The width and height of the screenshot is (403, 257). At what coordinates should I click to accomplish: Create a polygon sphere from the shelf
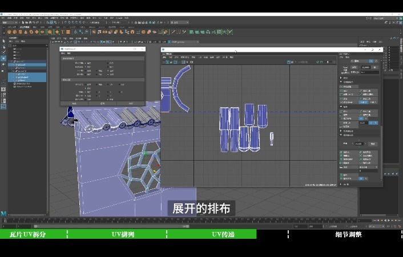click(x=9, y=32)
